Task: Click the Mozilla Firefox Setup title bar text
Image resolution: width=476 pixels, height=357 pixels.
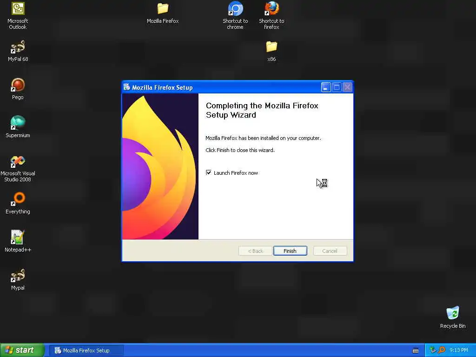Action: pyautogui.click(x=162, y=87)
